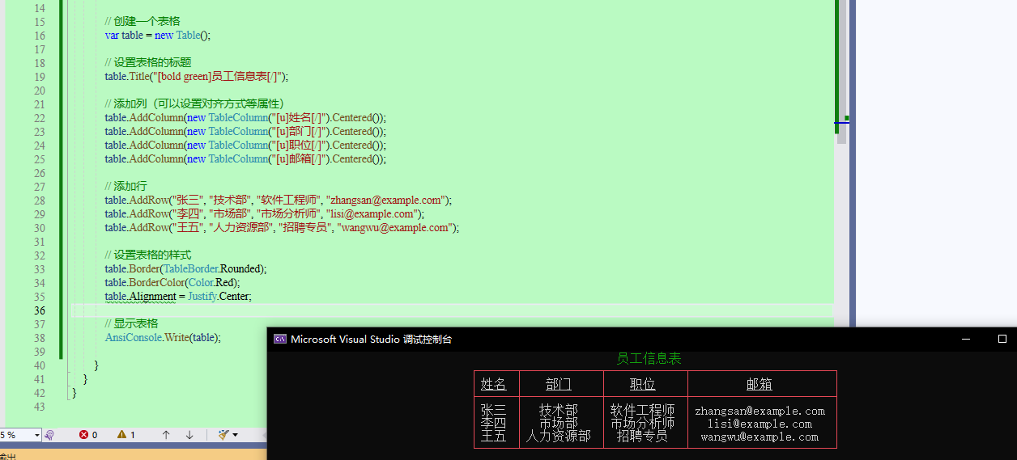This screenshot has height=460, width=1017.
Task: Click the debug console window icon
Action: (x=279, y=340)
